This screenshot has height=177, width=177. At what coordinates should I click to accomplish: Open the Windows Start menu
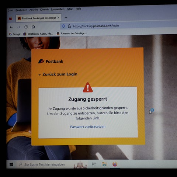coord(11,164)
